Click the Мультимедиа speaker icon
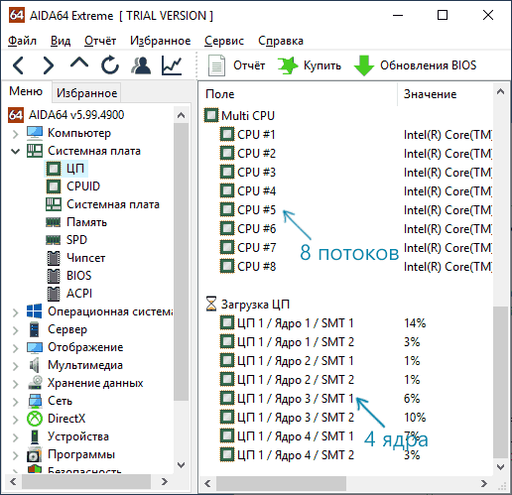Viewport: 512px width, 495px height. pyautogui.click(x=35, y=365)
